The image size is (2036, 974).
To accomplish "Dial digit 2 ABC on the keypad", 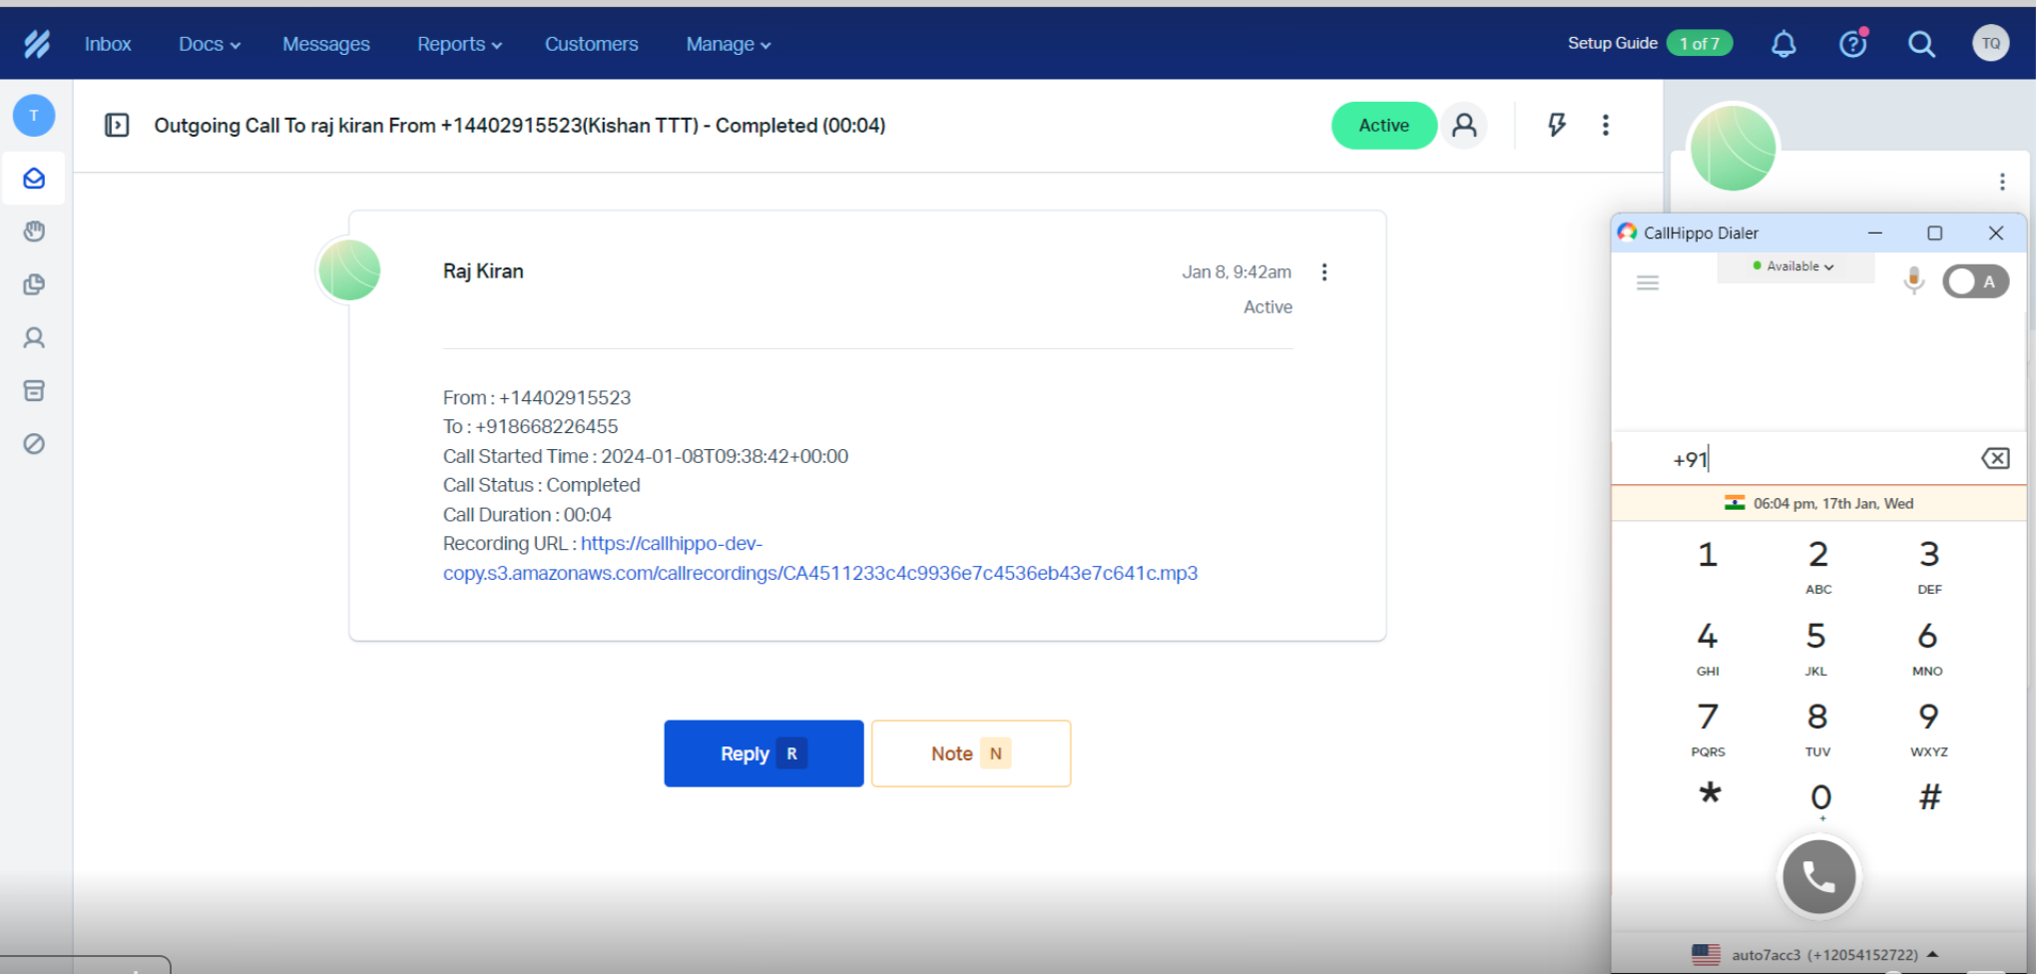I will pyautogui.click(x=1818, y=566).
